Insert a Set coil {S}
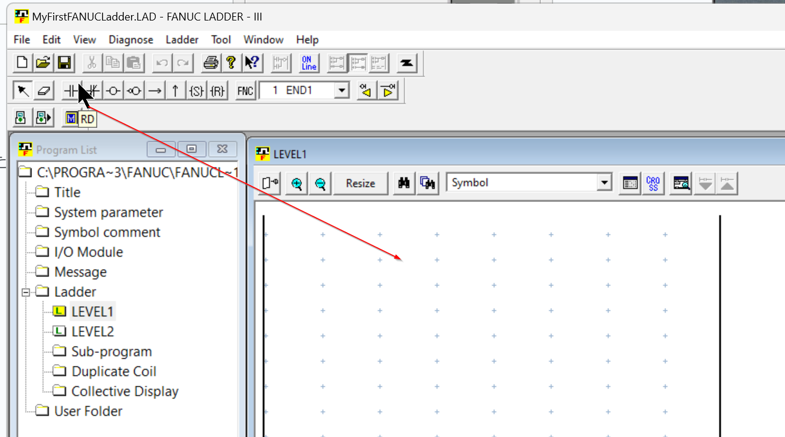 coord(196,90)
